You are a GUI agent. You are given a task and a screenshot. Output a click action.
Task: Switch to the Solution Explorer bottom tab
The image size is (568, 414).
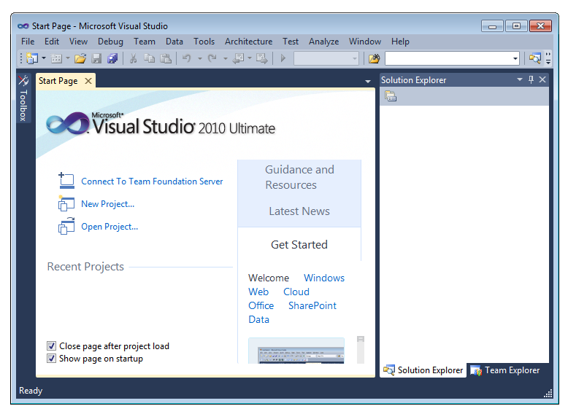423,370
